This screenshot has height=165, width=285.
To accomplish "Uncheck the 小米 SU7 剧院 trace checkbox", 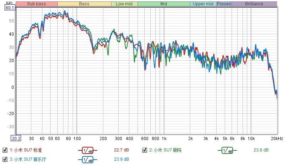I will click(145, 150).
